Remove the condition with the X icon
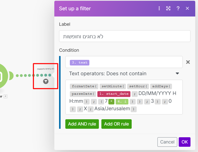This screenshot has width=198, height=152. pos(188,62)
